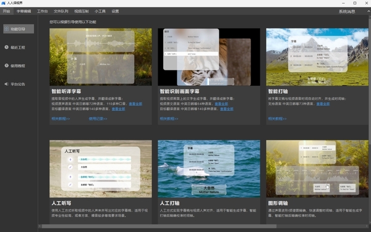Click the 人工听写 title

click(x=61, y=203)
